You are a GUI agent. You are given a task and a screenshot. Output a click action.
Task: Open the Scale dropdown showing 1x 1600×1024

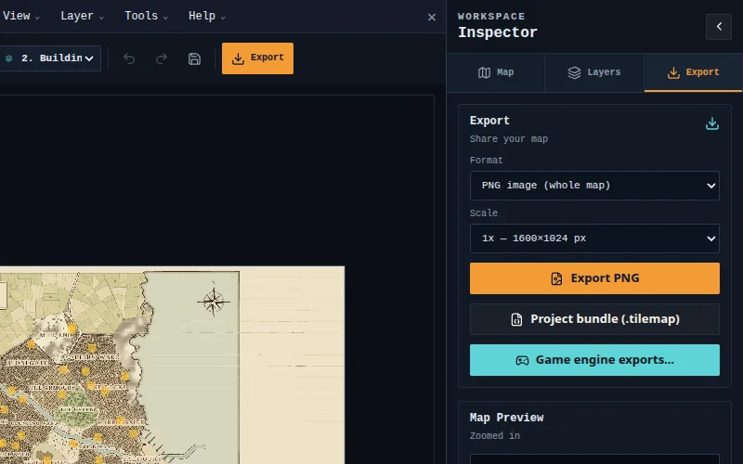(x=594, y=238)
